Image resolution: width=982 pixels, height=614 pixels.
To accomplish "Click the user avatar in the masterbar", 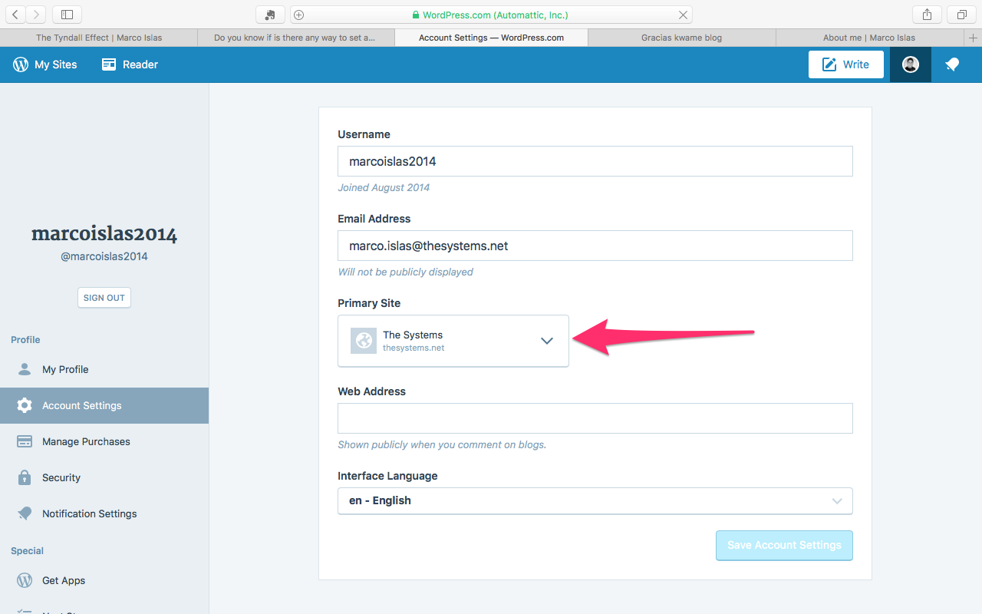I will (911, 64).
